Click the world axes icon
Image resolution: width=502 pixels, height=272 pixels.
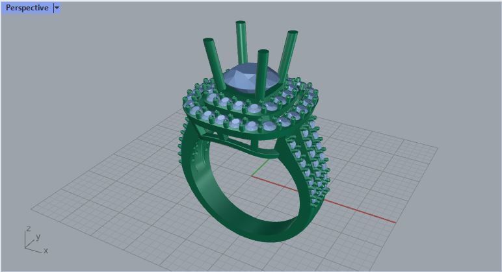tap(36, 240)
